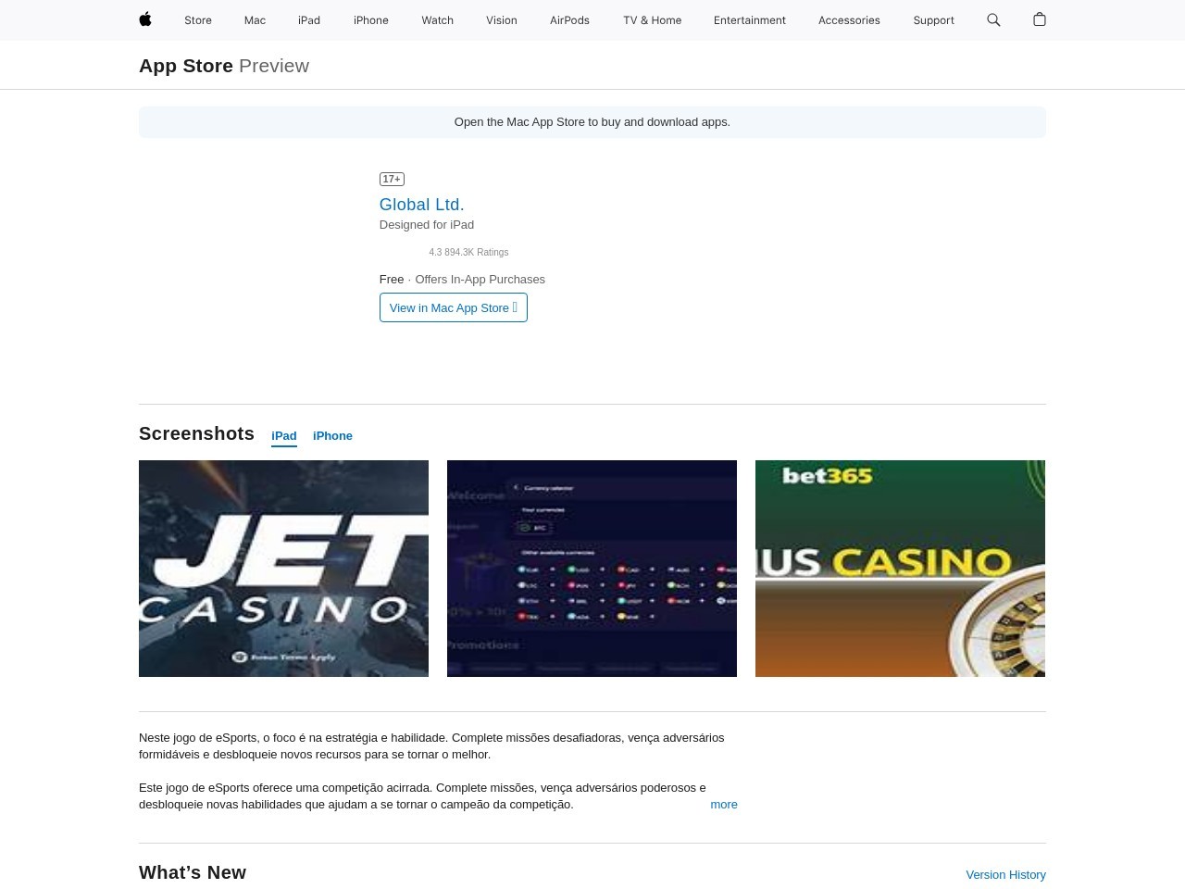This screenshot has width=1185, height=889.
Task: Switch to the iPhone screenshots tab
Action: tap(332, 436)
